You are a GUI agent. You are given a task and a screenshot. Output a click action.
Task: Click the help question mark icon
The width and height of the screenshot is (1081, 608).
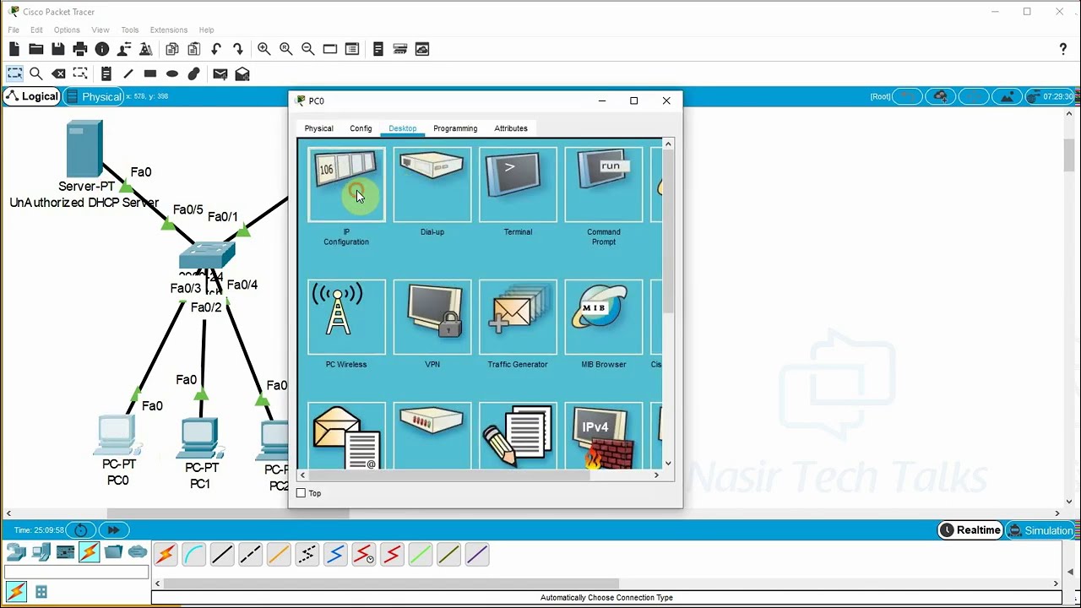pos(1063,49)
